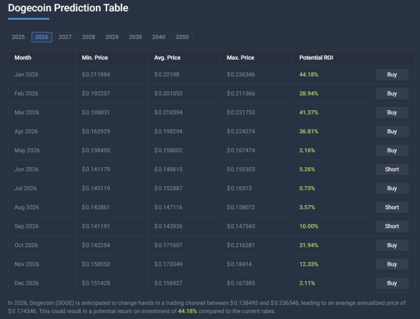Click Buy for Mar 2026
The width and height of the screenshot is (420, 319).
click(x=392, y=113)
